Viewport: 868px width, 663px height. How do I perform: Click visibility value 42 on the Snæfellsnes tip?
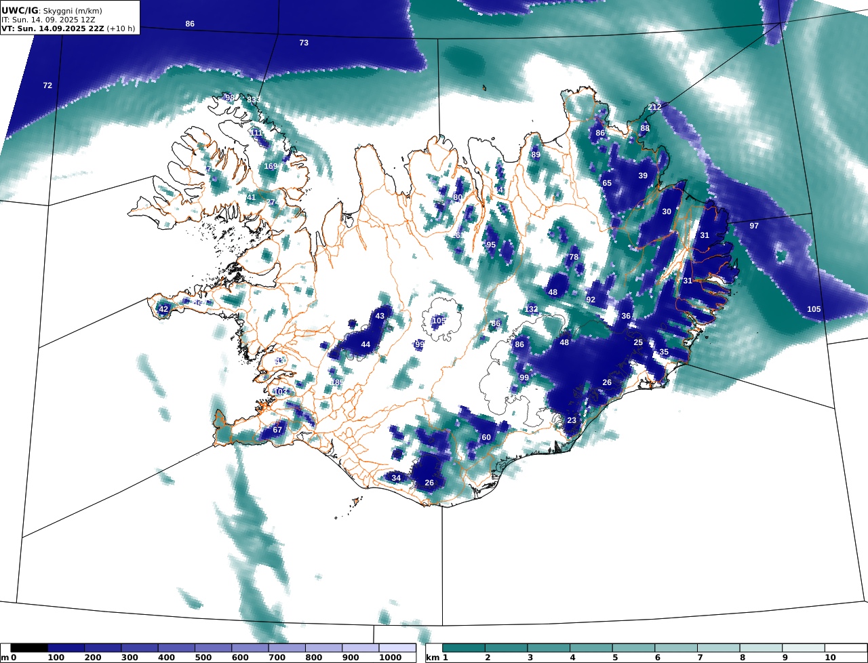[x=163, y=309]
